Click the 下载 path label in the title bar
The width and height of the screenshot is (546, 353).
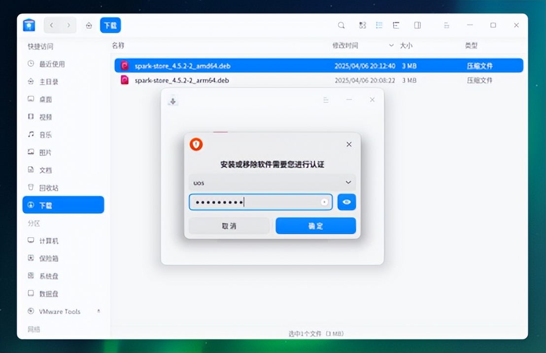110,25
